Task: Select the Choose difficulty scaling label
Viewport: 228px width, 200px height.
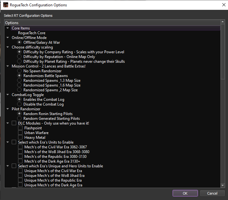Action: coord(32,47)
